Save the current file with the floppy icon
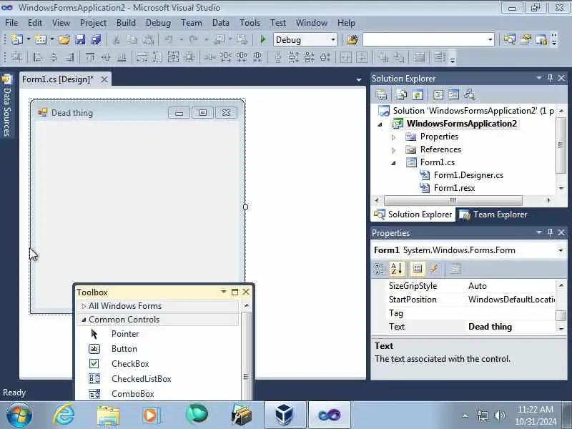Screen dimensions: 572x429 pyautogui.click(x=80, y=39)
